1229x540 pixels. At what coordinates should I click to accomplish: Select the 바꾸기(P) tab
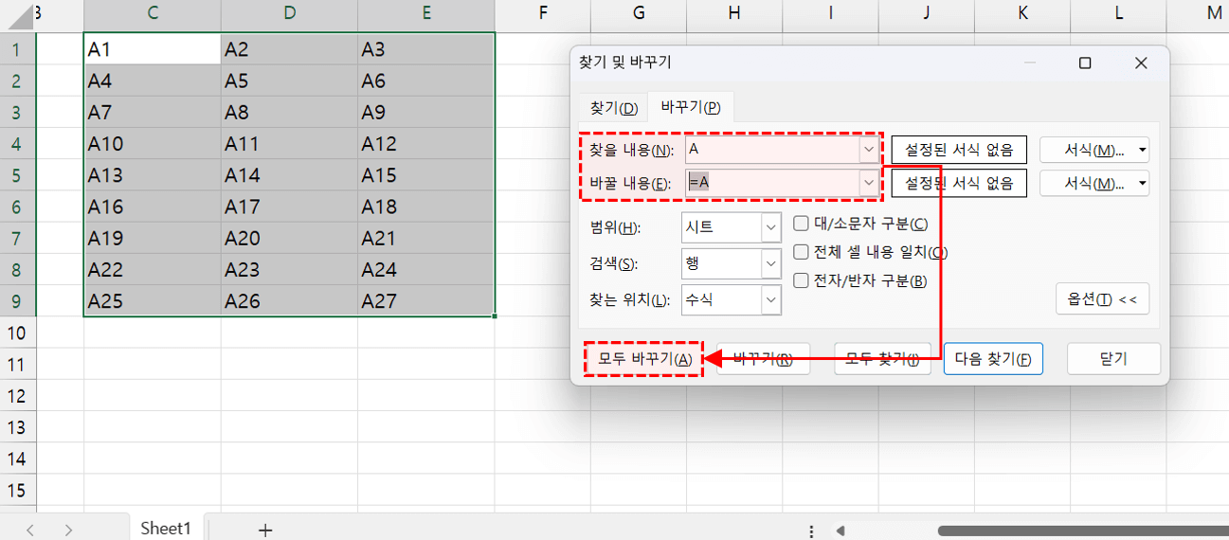coord(691,107)
